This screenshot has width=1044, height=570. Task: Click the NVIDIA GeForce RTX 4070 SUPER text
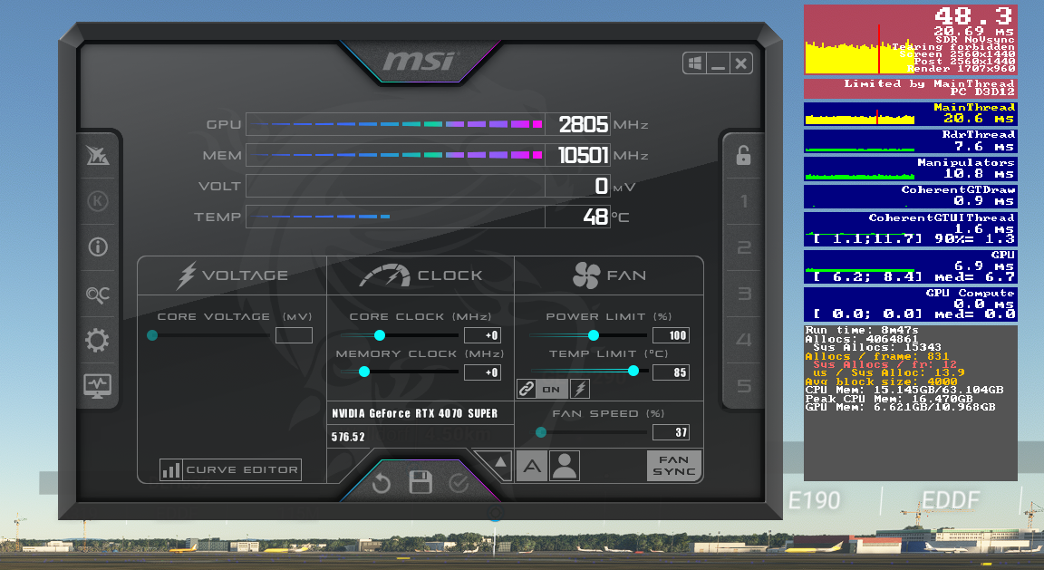tap(414, 413)
